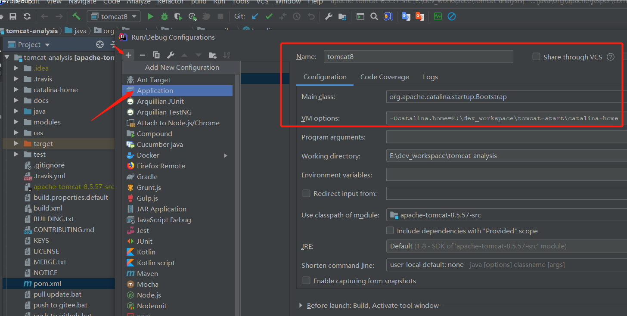This screenshot has height=316, width=627.
Task: Open the tomcat8 run configuration dropdown
Action: point(114,17)
